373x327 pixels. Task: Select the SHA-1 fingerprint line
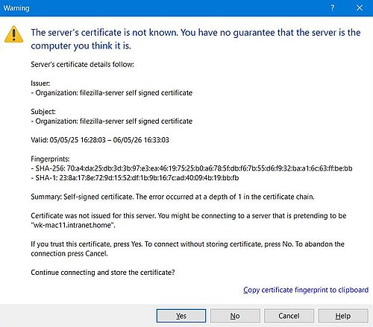(135, 178)
